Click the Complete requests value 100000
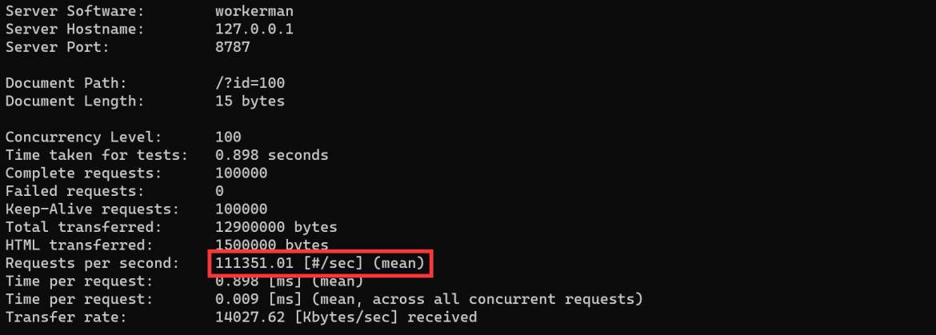This screenshot has height=335, width=936. click(x=241, y=173)
